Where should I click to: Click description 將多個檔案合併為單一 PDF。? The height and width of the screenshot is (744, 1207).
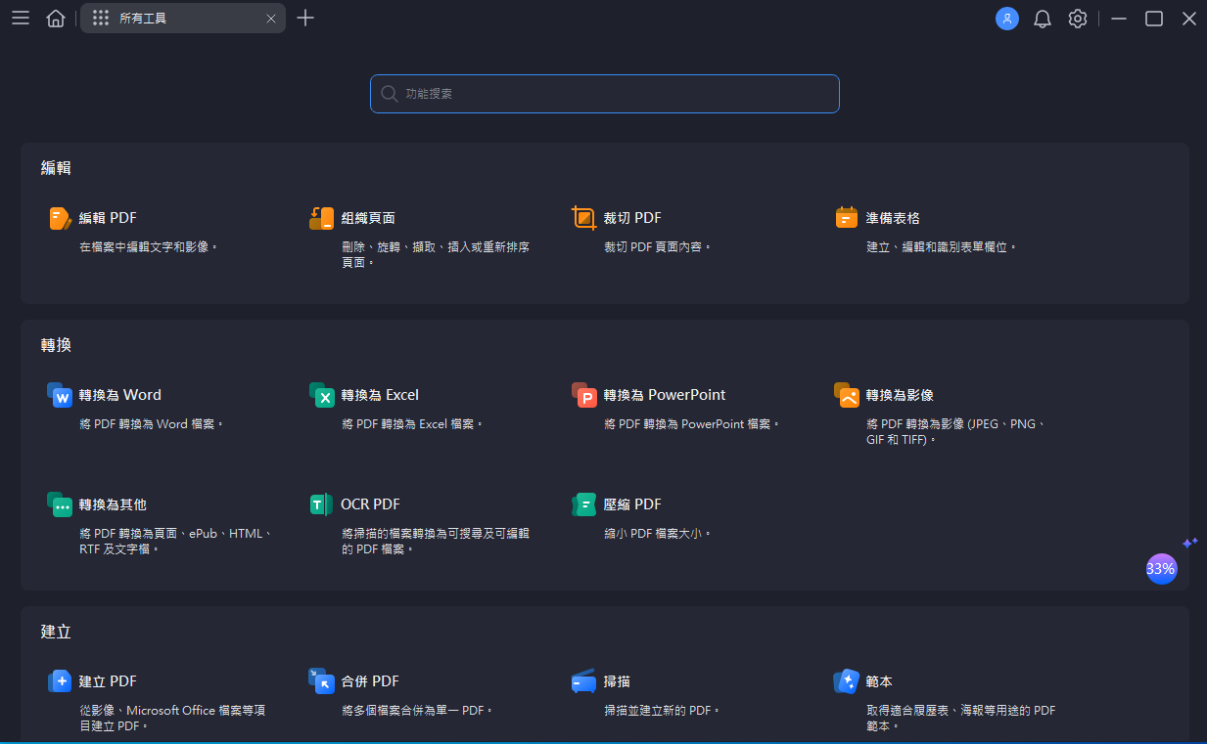point(418,711)
